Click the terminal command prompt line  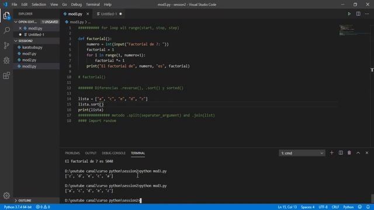click(x=103, y=201)
